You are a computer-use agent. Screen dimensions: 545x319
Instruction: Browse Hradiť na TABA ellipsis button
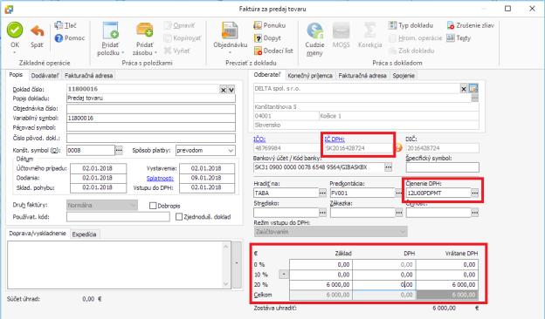click(322, 193)
